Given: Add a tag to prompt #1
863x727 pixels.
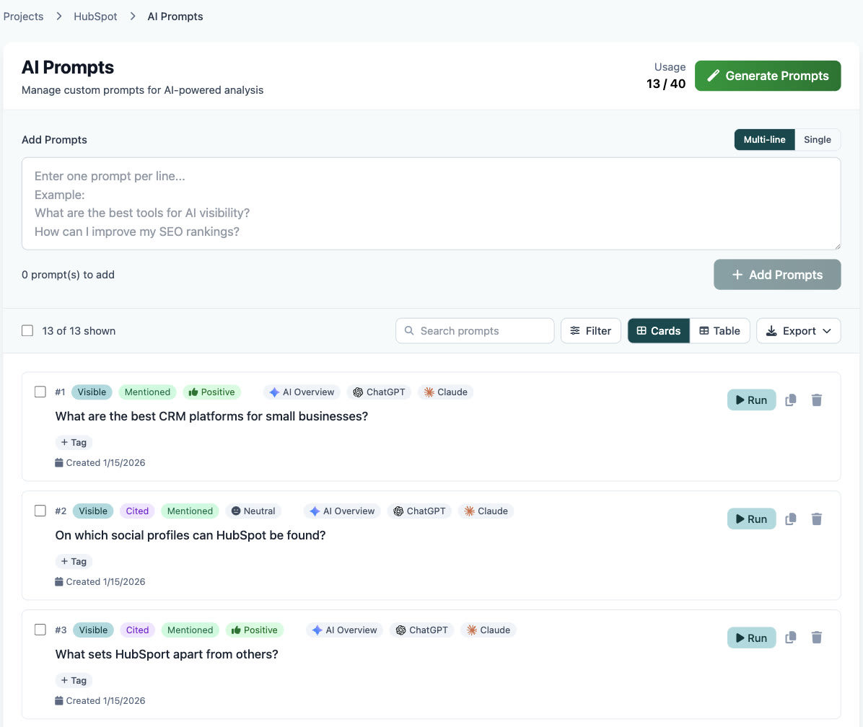Looking at the screenshot, I should pyautogui.click(x=74, y=442).
